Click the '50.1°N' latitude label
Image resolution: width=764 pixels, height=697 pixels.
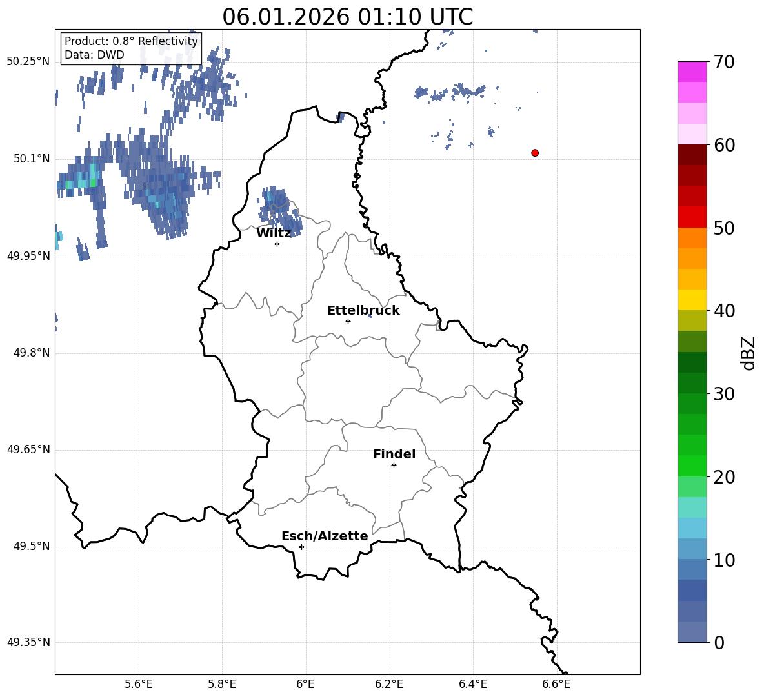tap(32, 159)
